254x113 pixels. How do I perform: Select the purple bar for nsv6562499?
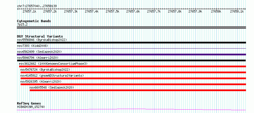pyautogui.click(x=131, y=55)
